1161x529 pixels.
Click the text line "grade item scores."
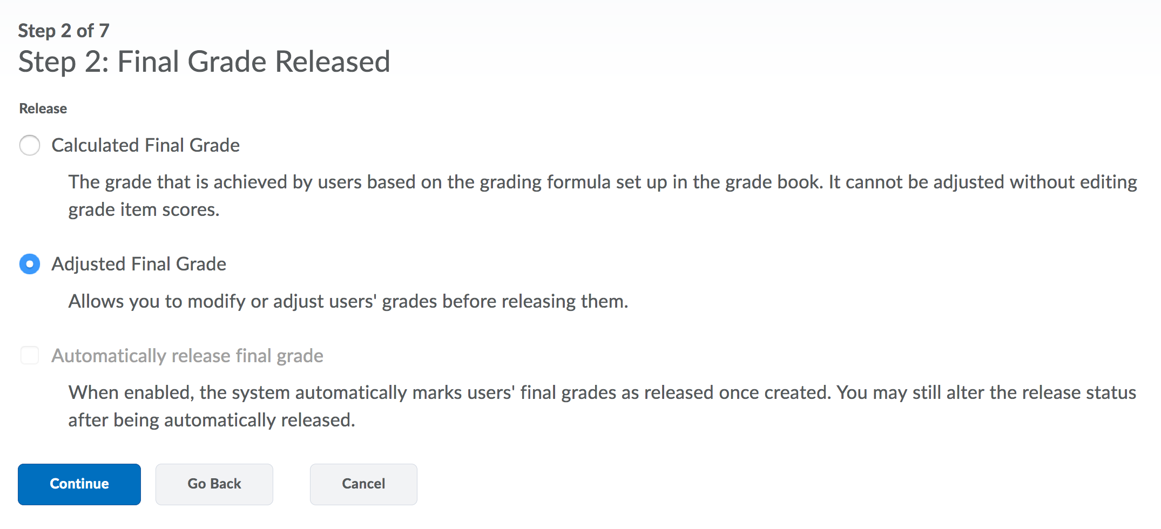(144, 209)
